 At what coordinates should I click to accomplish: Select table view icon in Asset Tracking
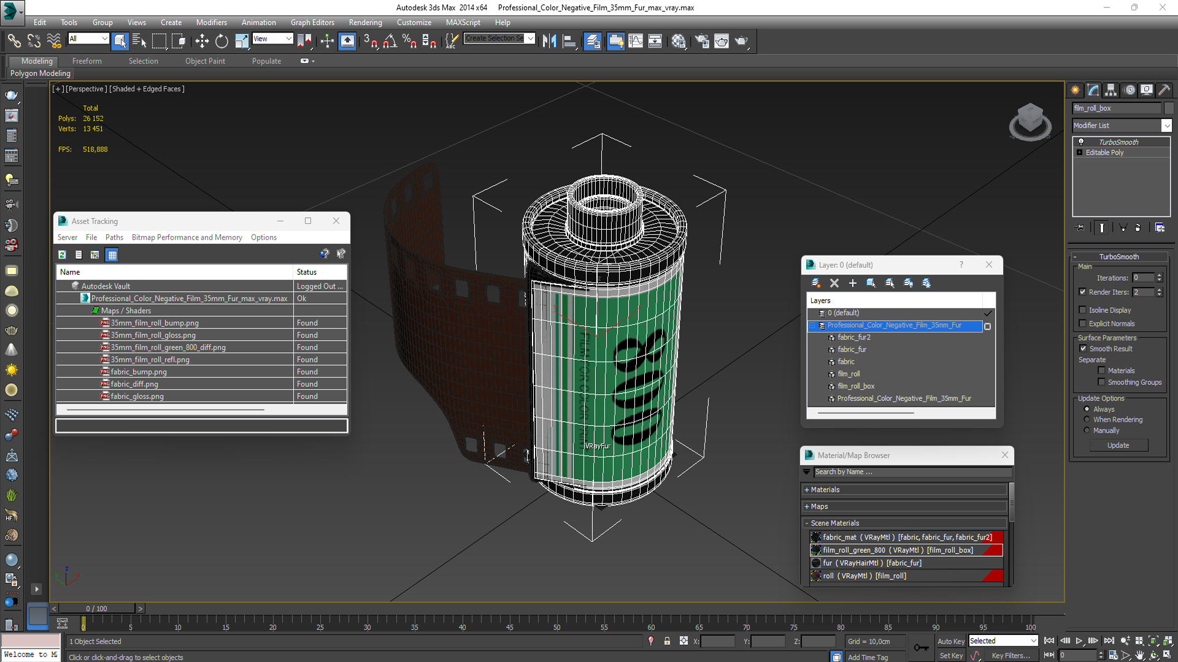coord(112,255)
